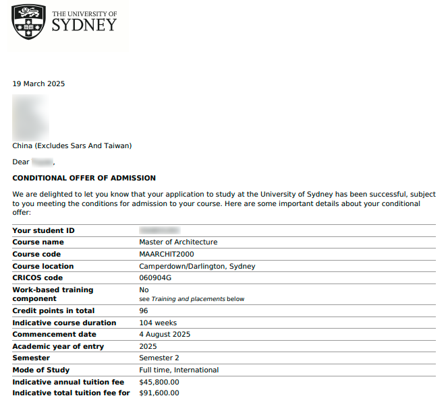Click the 'Credit points in total' label
This screenshot has width=448, height=398.
(x=53, y=311)
